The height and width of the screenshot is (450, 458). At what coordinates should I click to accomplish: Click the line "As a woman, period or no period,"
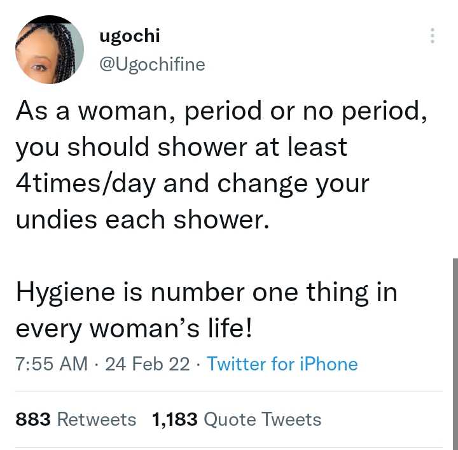pyautogui.click(x=219, y=111)
